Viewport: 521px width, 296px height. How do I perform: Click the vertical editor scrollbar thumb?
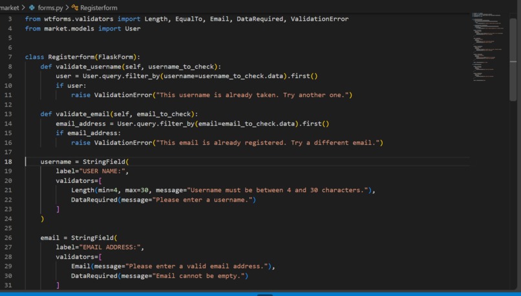513,59
